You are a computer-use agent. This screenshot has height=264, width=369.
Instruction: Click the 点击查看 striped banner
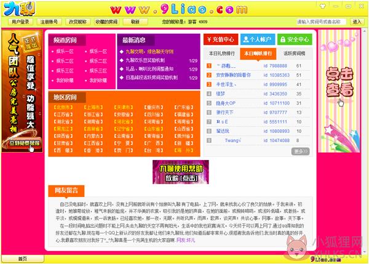pos(339,91)
